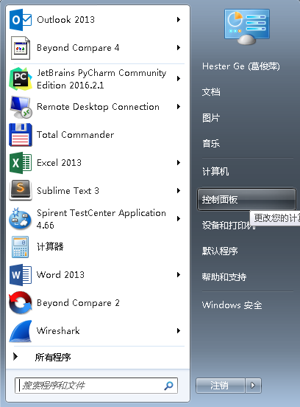Expand PyCharm recent projects arrow
Screen dimensions: 300x407
click(x=179, y=78)
